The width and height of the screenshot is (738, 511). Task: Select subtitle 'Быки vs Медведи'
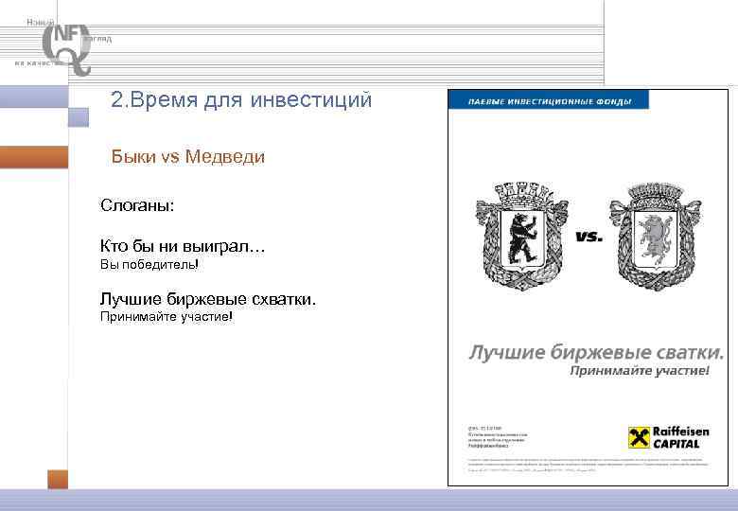tap(187, 157)
